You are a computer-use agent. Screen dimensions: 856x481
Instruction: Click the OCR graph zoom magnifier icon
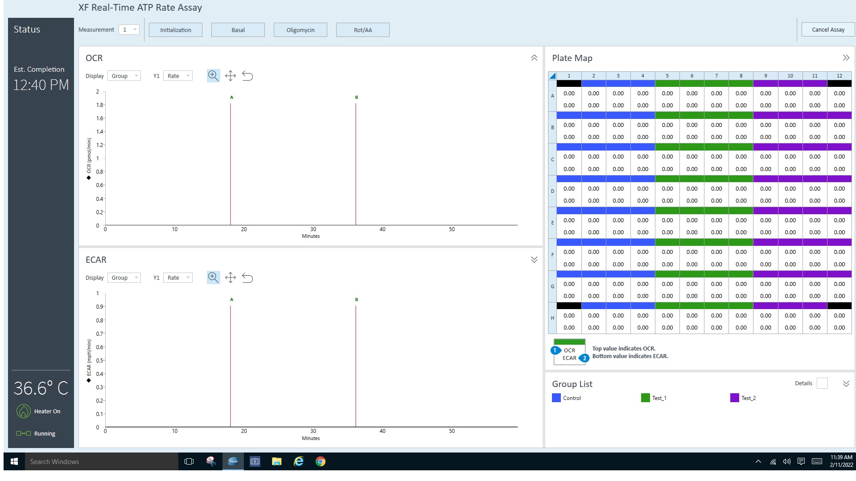tap(213, 76)
